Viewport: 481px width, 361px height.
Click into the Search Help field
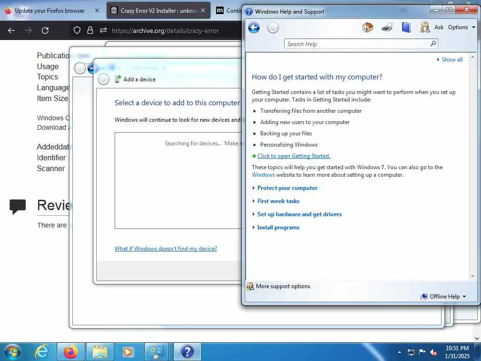point(357,44)
